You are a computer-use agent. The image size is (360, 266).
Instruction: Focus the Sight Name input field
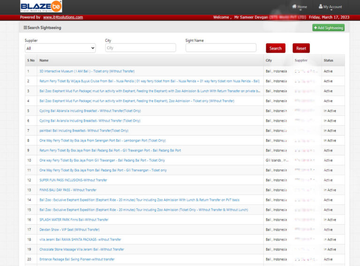tap(221, 48)
